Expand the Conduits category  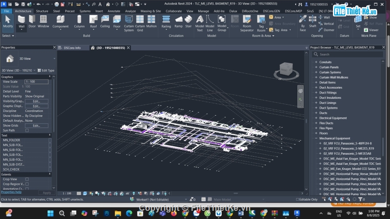pyautogui.click(x=316, y=62)
